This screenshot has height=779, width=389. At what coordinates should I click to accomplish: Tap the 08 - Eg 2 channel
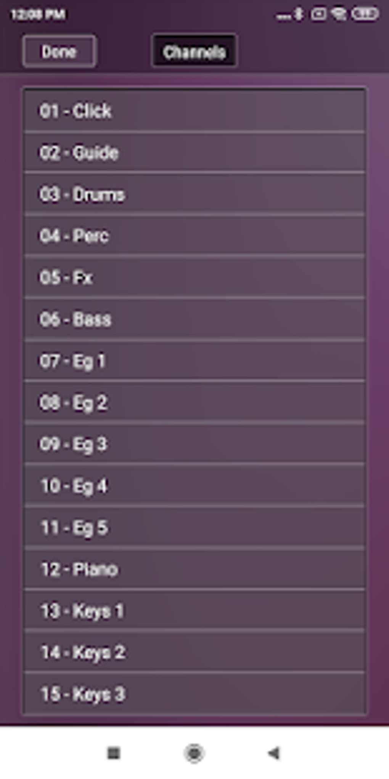(x=194, y=402)
